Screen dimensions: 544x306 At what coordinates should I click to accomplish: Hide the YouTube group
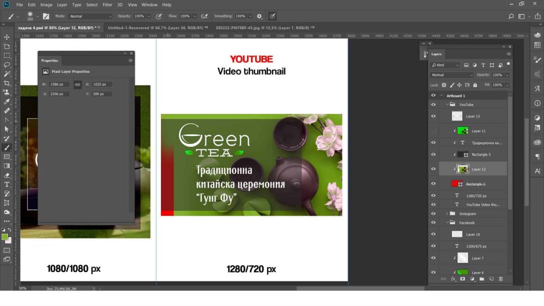point(433,105)
